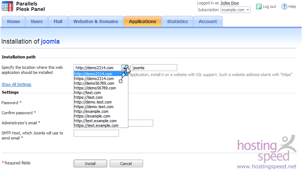
Task: Click the Install button
Action: click(90, 164)
